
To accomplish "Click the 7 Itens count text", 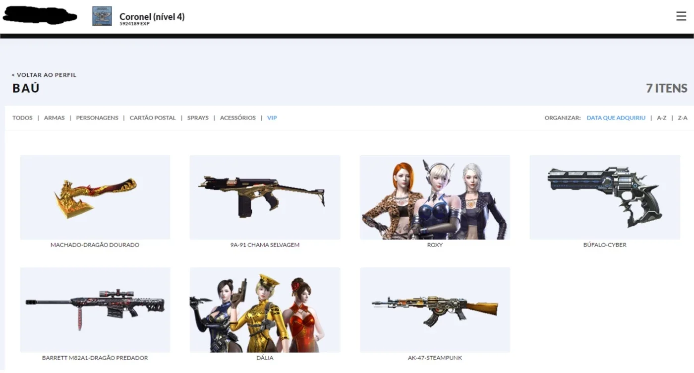I will (x=666, y=88).
